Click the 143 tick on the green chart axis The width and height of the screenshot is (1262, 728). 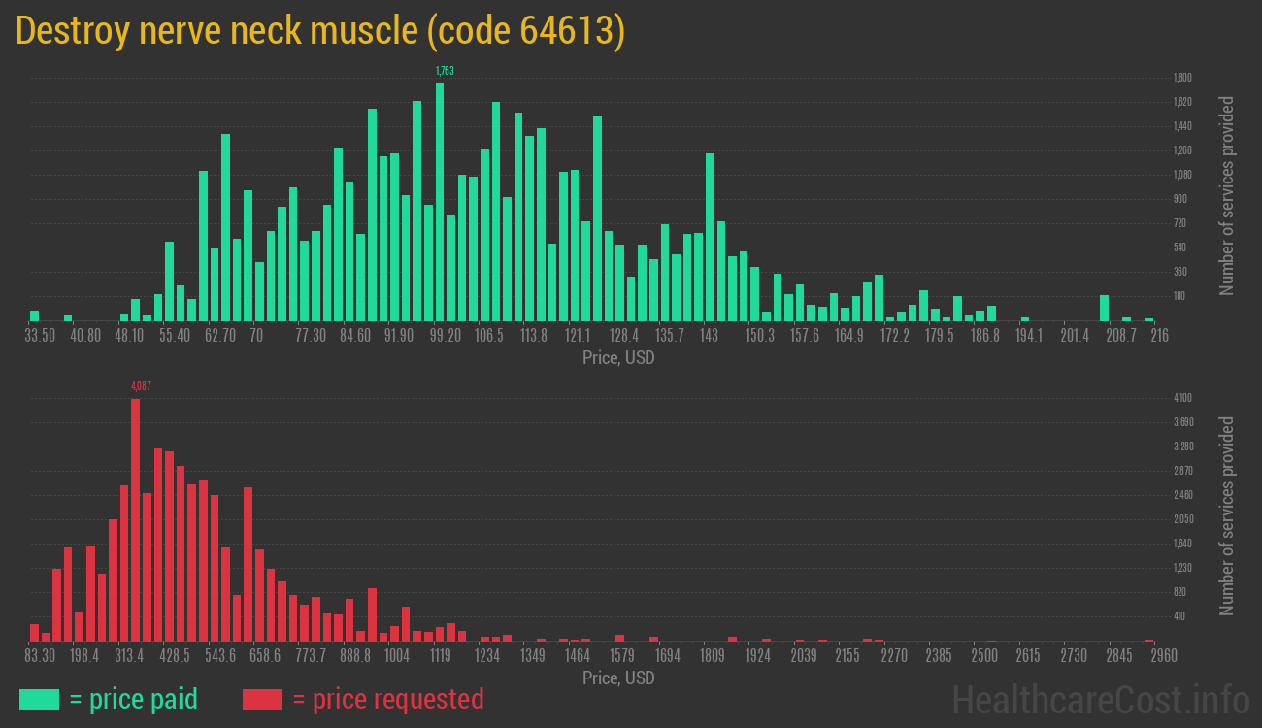[x=709, y=336]
